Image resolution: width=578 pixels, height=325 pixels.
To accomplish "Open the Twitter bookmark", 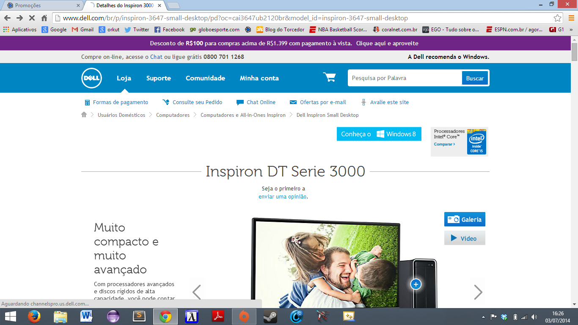I will click(137, 30).
